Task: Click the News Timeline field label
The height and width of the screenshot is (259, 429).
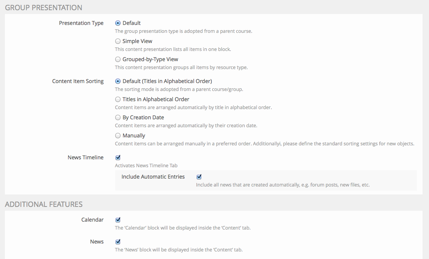Action: (x=85, y=157)
